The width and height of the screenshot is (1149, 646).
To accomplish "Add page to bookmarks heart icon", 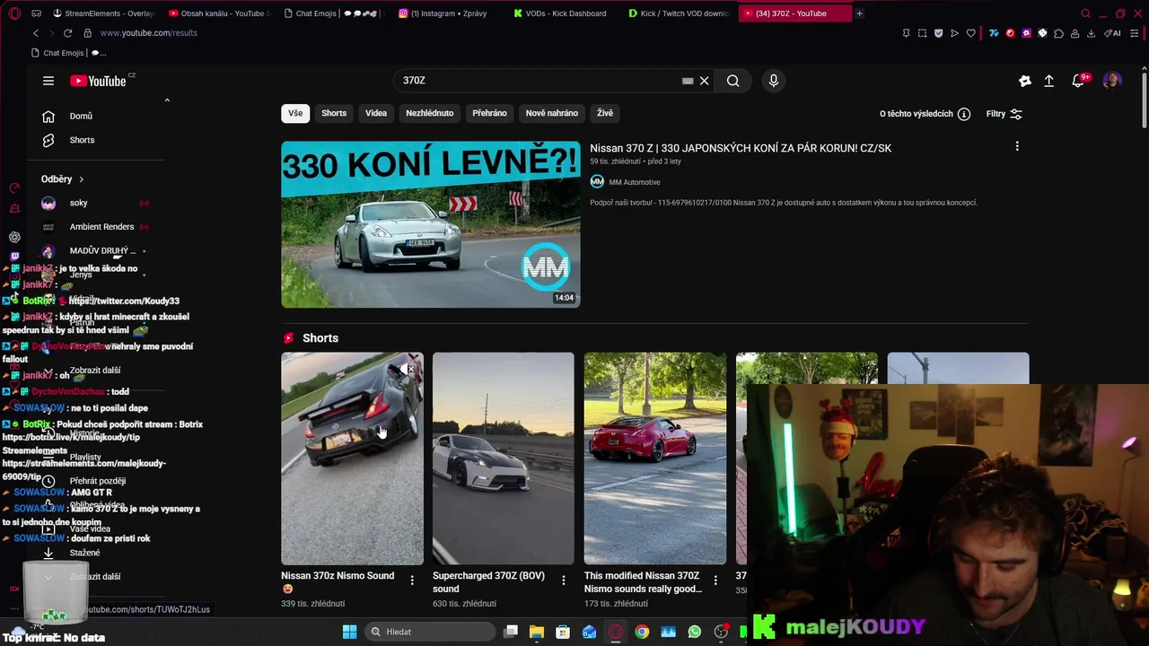I will pyautogui.click(x=970, y=33).
